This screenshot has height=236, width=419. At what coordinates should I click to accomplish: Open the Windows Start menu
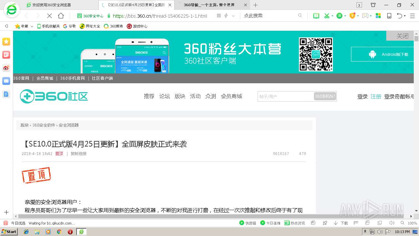point(9,231)
